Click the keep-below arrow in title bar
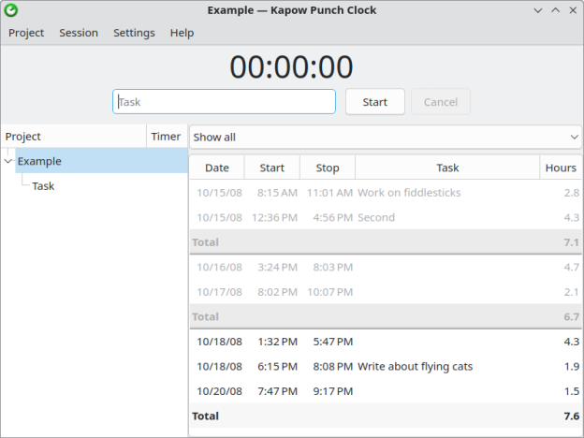This screenshot has height=438, width=584. tap(537, 10)
